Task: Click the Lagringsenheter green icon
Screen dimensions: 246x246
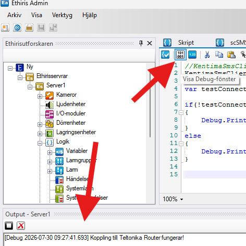Action: [50, 133]
